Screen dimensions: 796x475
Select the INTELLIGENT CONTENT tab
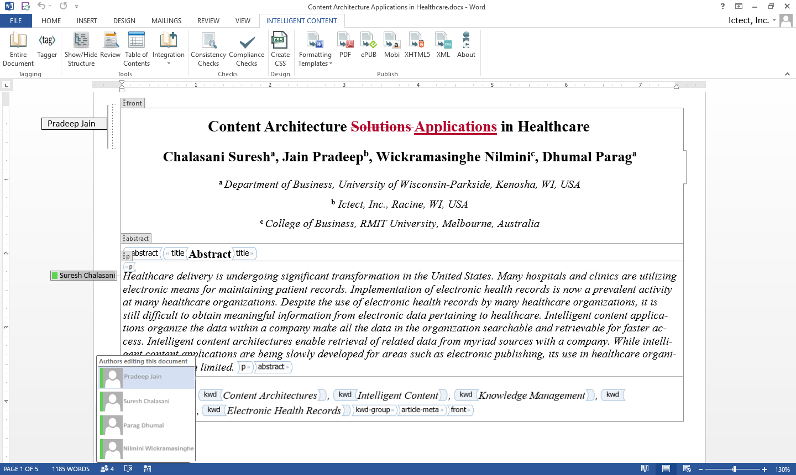302,21
